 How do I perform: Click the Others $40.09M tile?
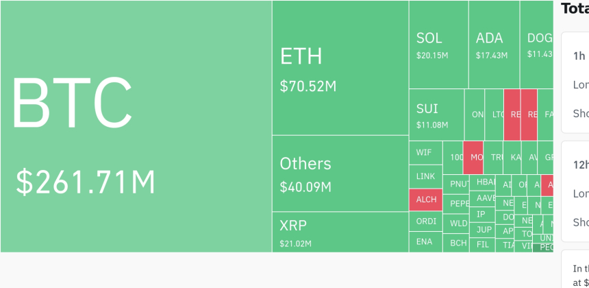pos(340,173)
